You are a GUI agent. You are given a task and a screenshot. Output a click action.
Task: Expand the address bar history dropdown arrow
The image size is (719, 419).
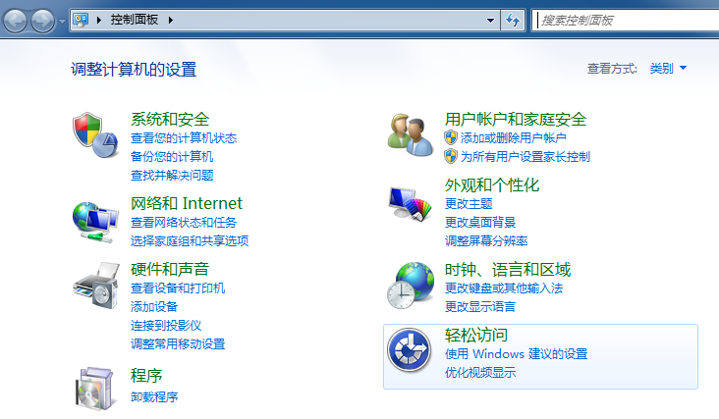[492, 21]
